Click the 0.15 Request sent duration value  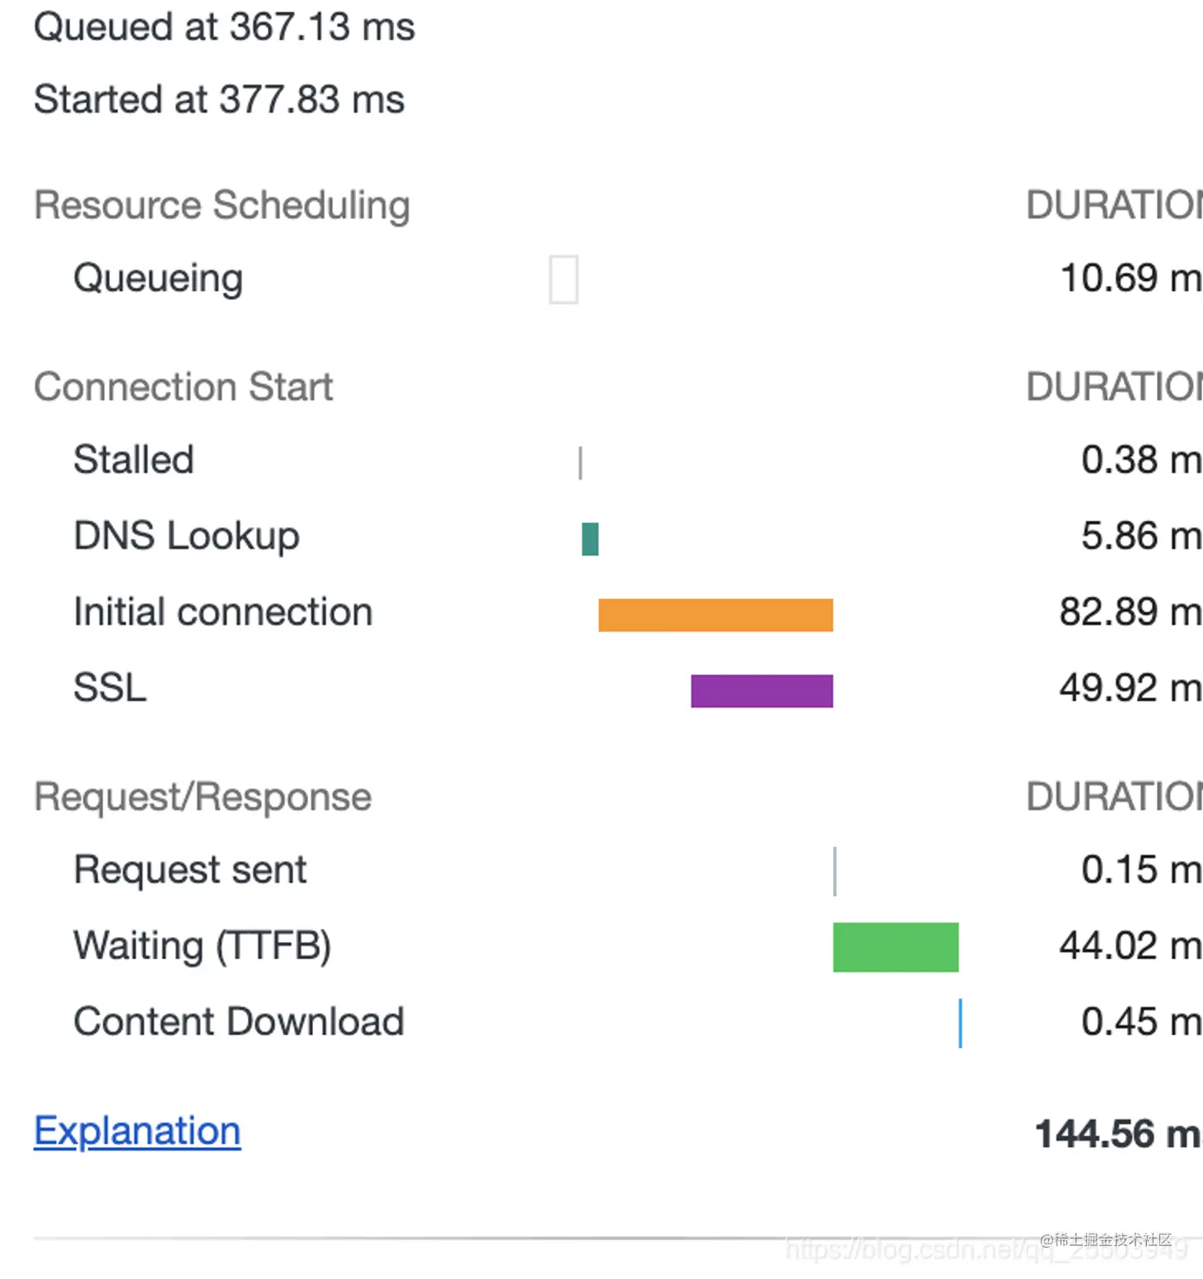point(1141,869)
